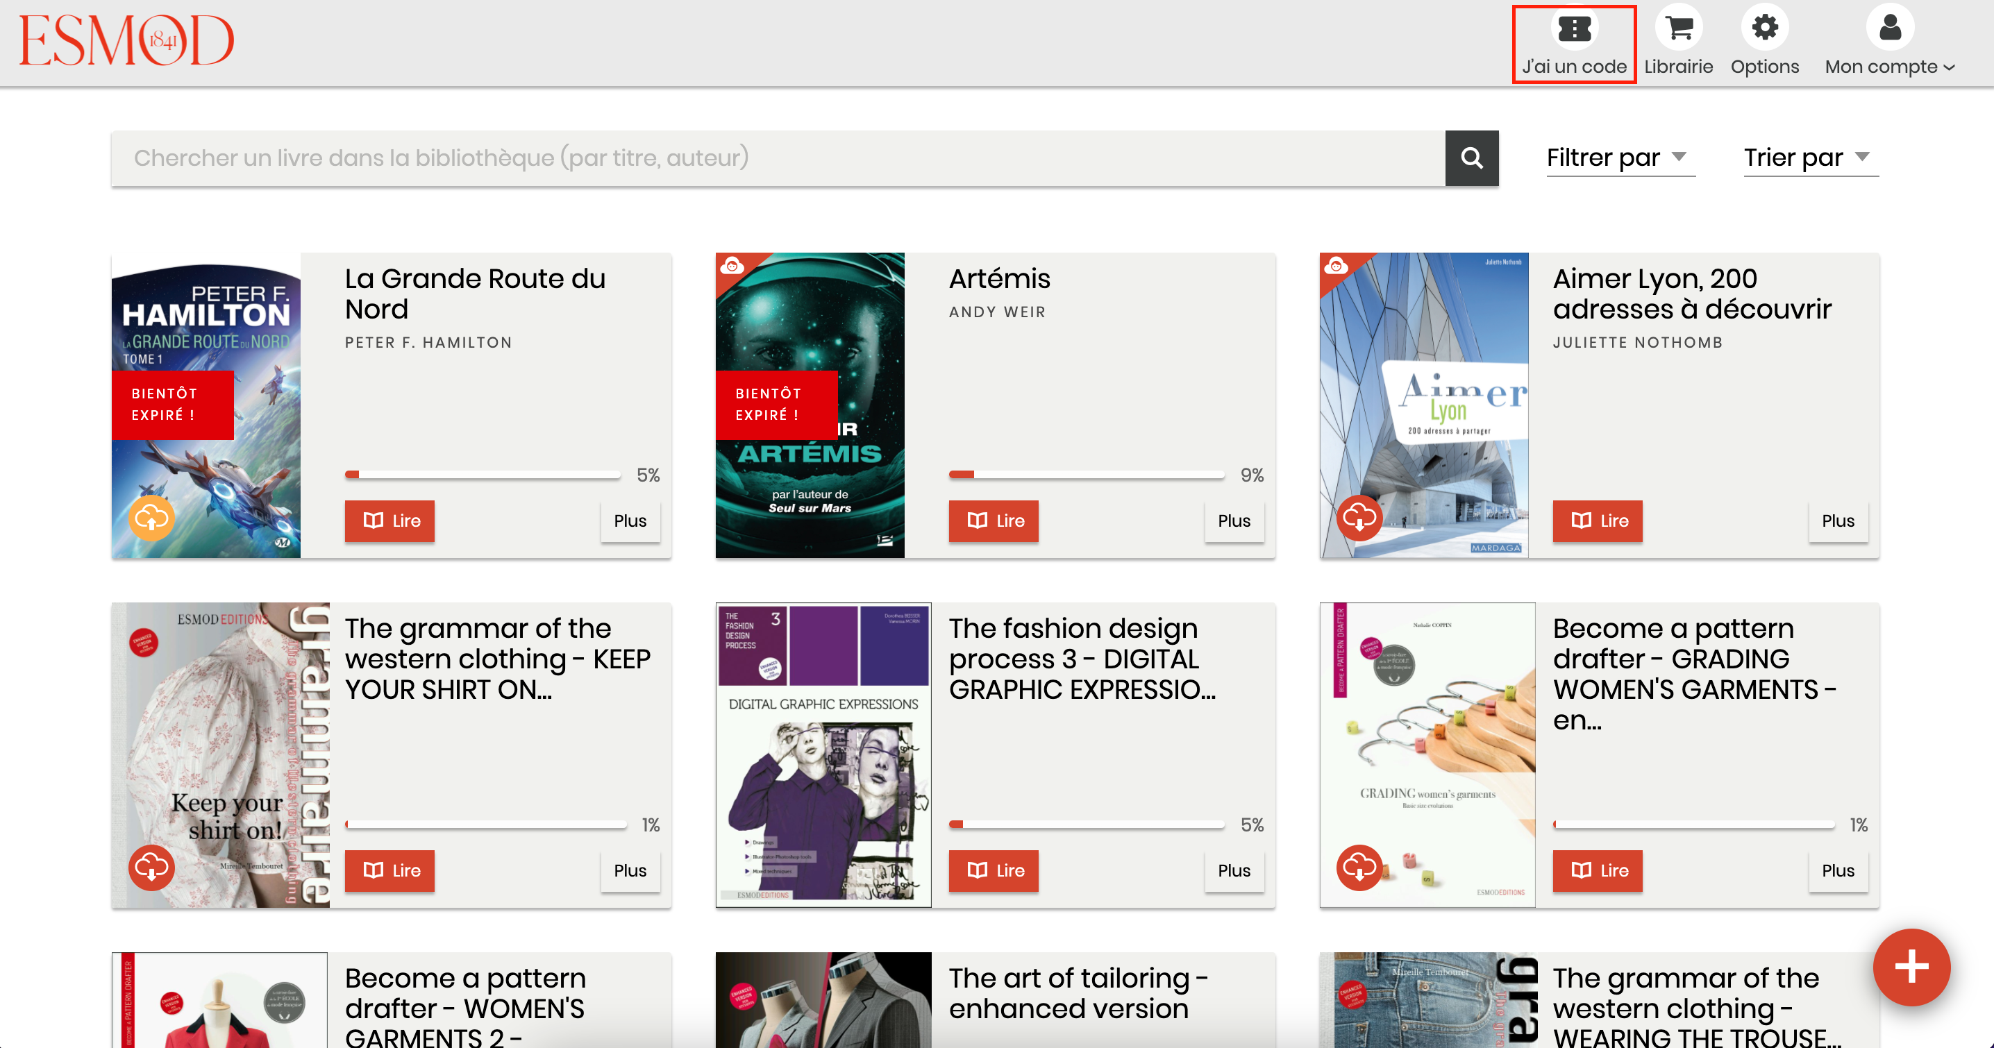Click the magnifier search button
The image size is (1994, 1048).
1471,158
